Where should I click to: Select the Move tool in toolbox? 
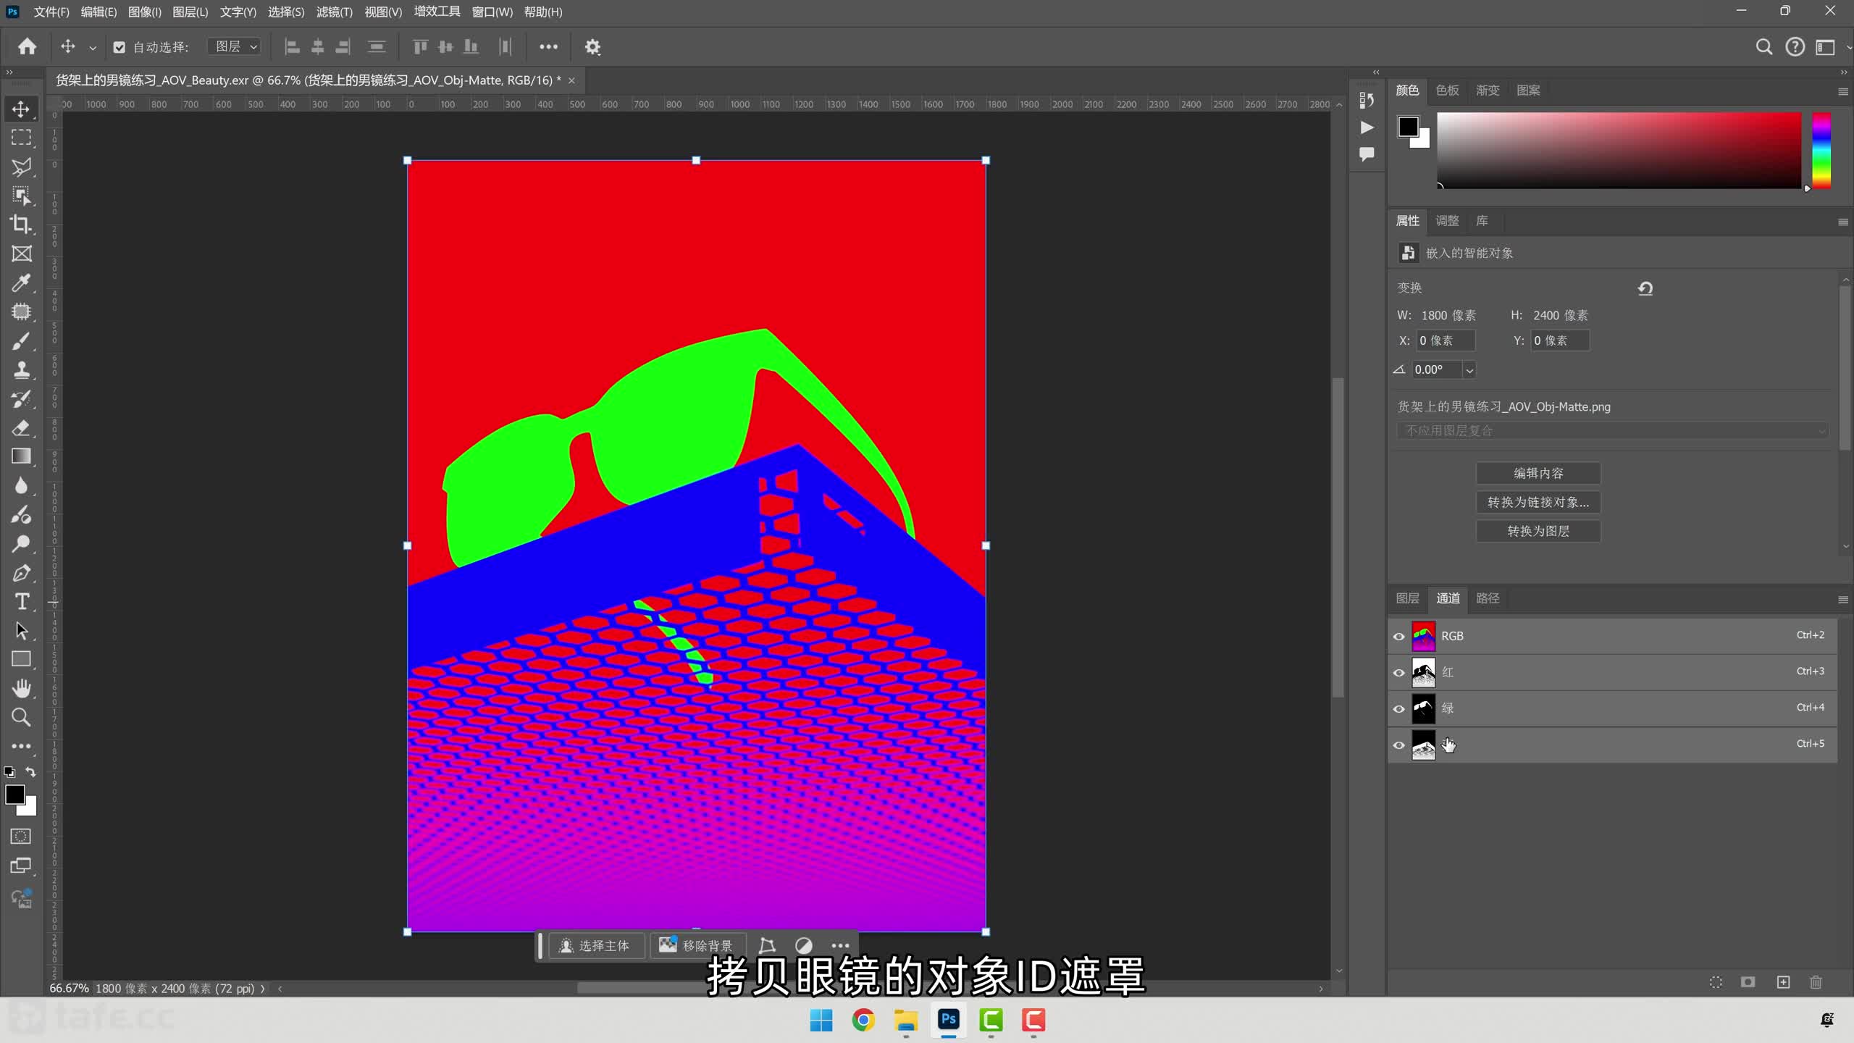[21, 109]
